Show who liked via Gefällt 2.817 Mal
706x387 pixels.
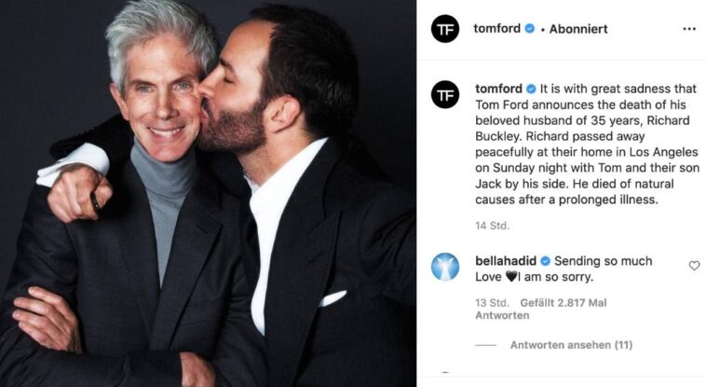(x=563, y=303)
